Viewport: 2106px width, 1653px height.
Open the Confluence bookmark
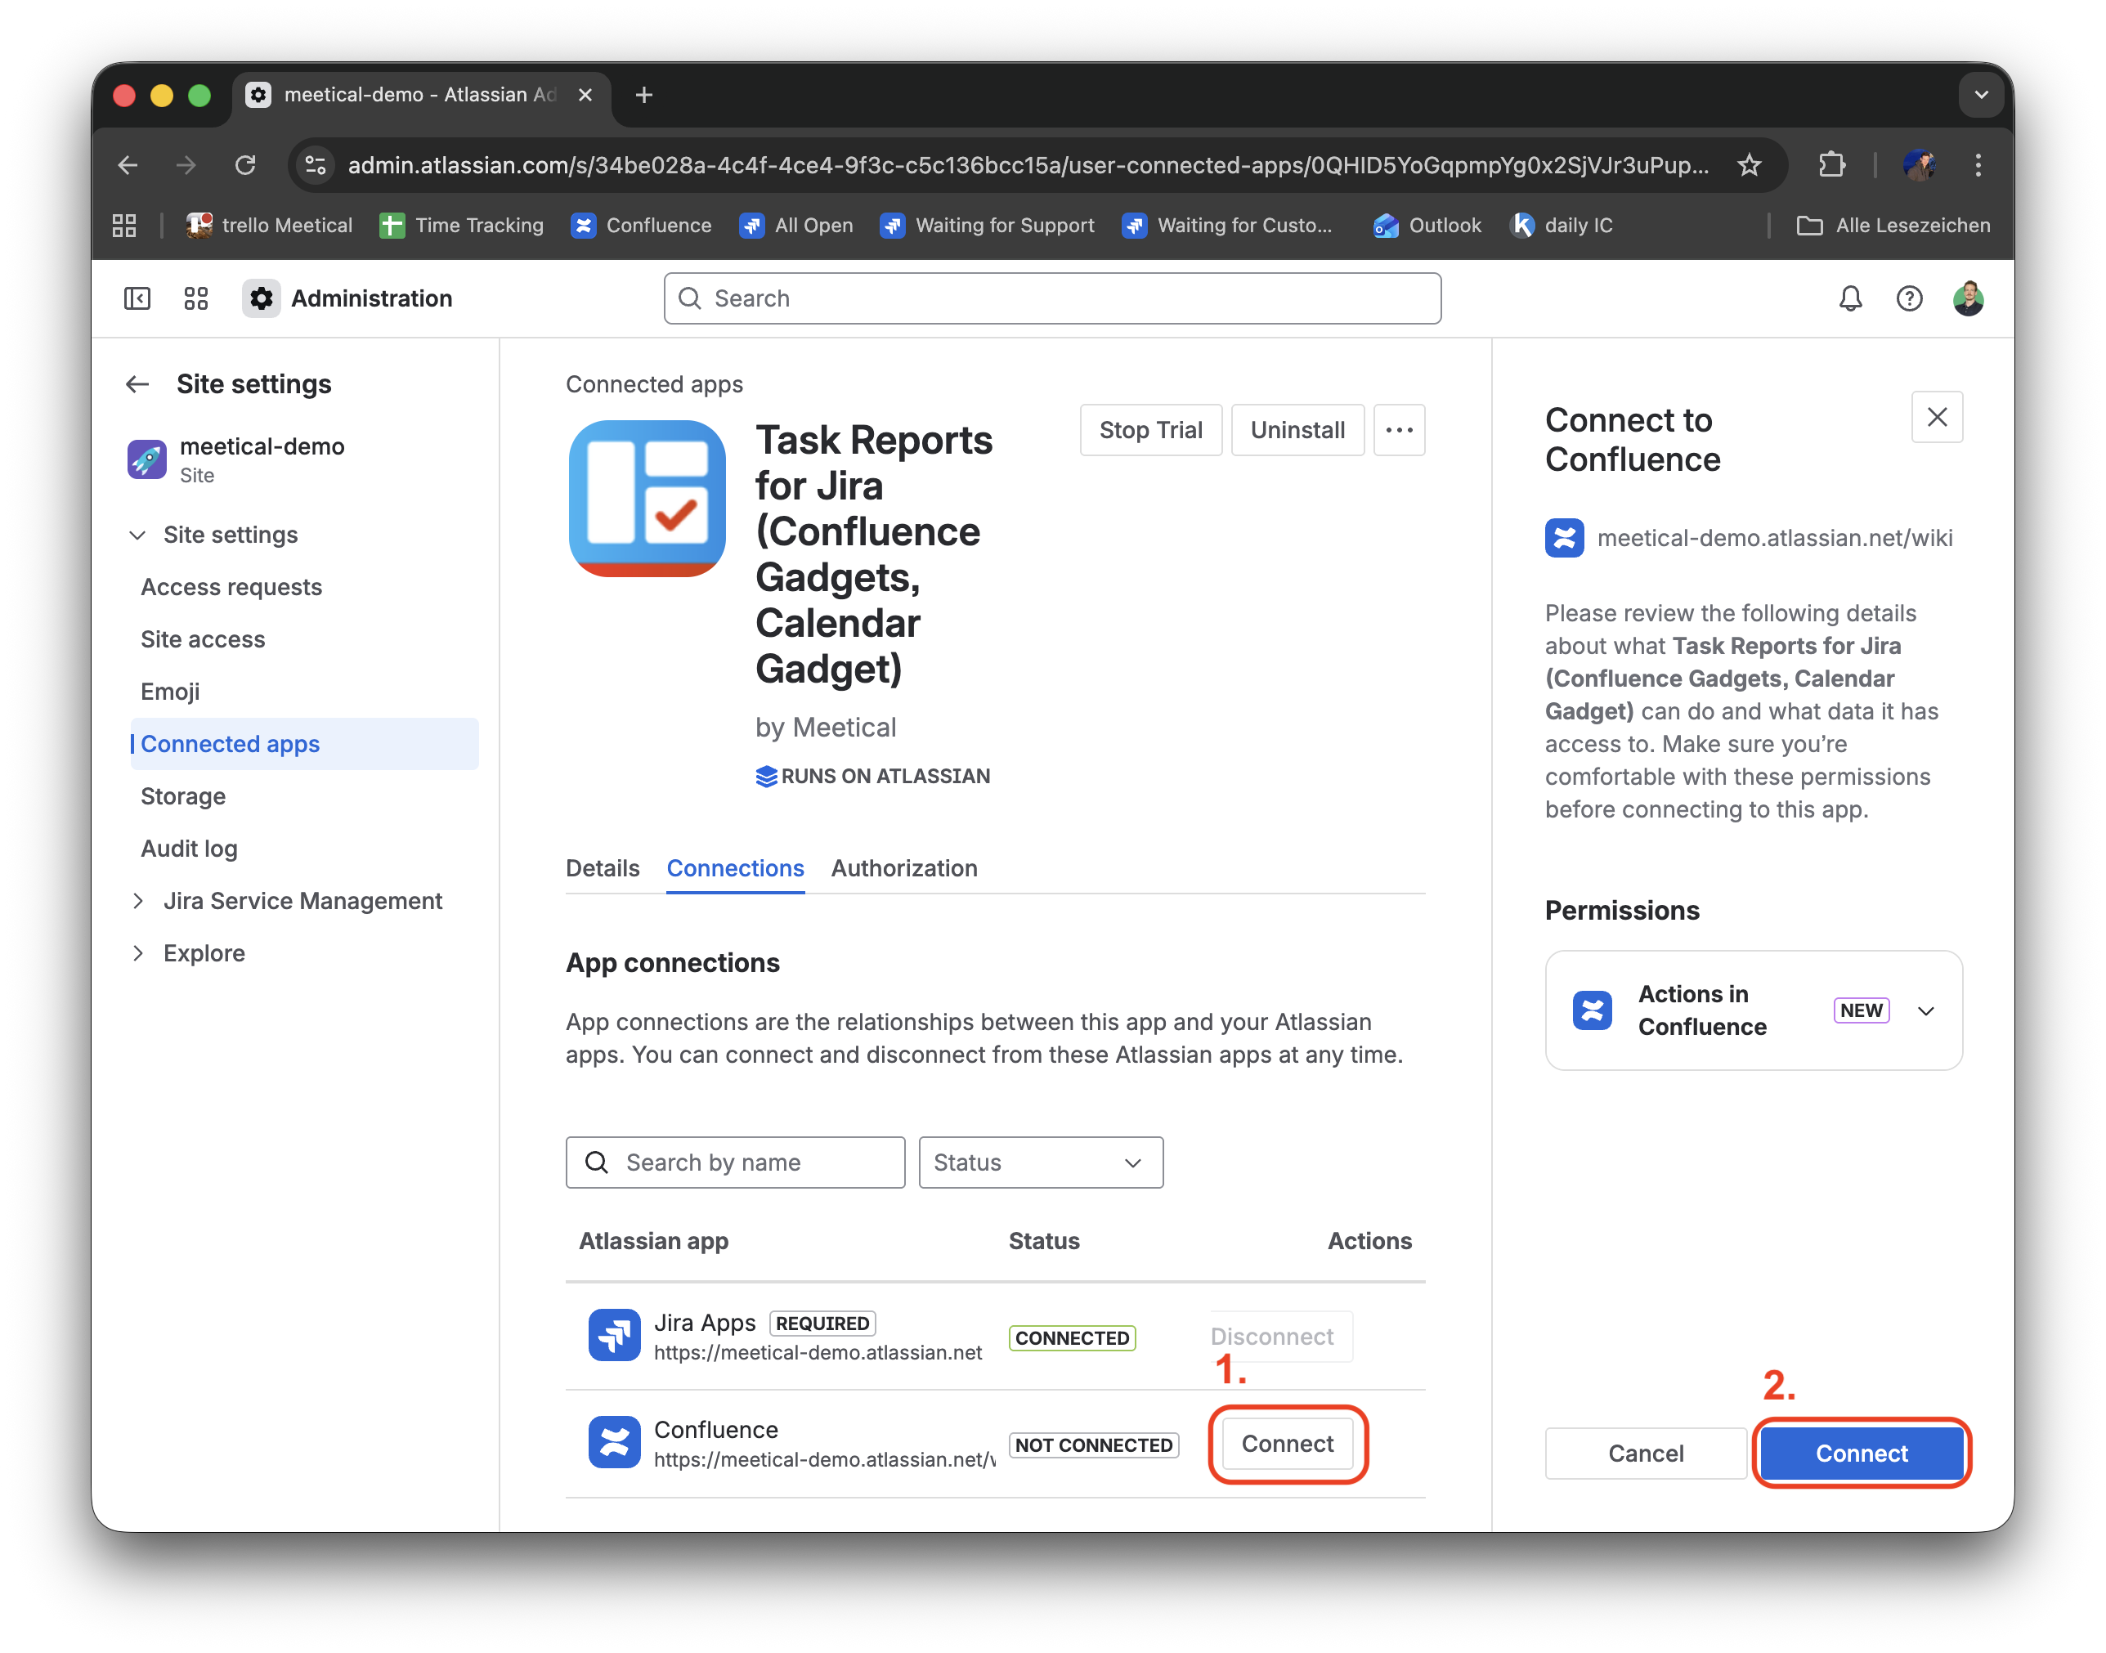642,226
